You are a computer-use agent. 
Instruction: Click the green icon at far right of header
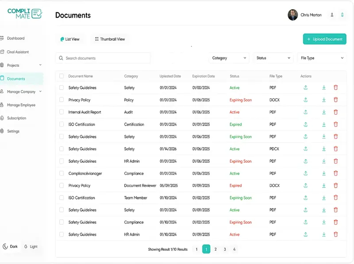tap(342, 15)
